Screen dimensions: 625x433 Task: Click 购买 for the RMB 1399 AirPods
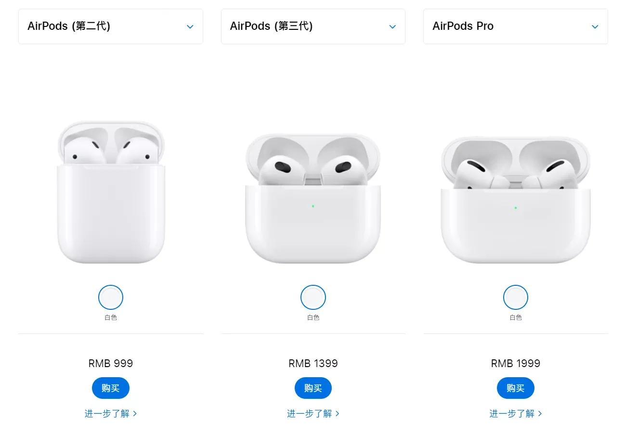click(x=313, y=388)
